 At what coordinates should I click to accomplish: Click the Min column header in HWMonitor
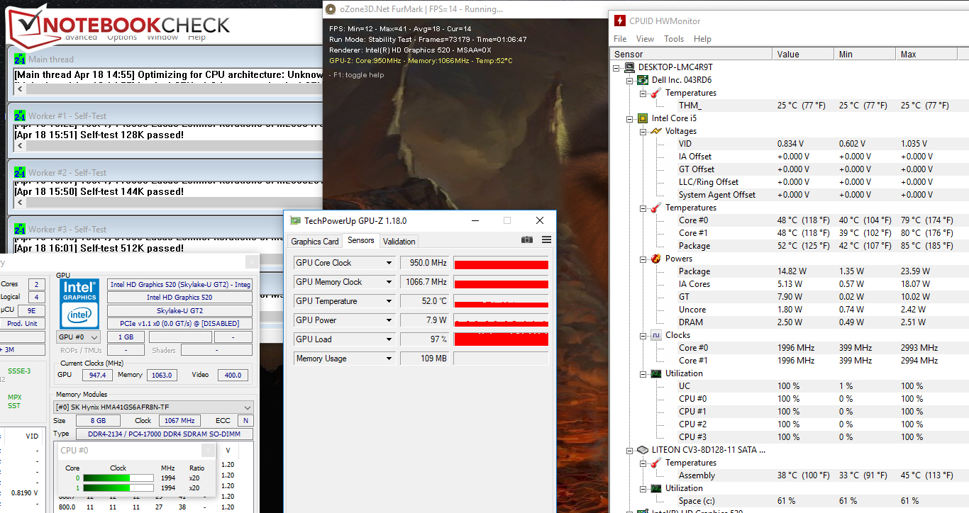coord(865,55)
